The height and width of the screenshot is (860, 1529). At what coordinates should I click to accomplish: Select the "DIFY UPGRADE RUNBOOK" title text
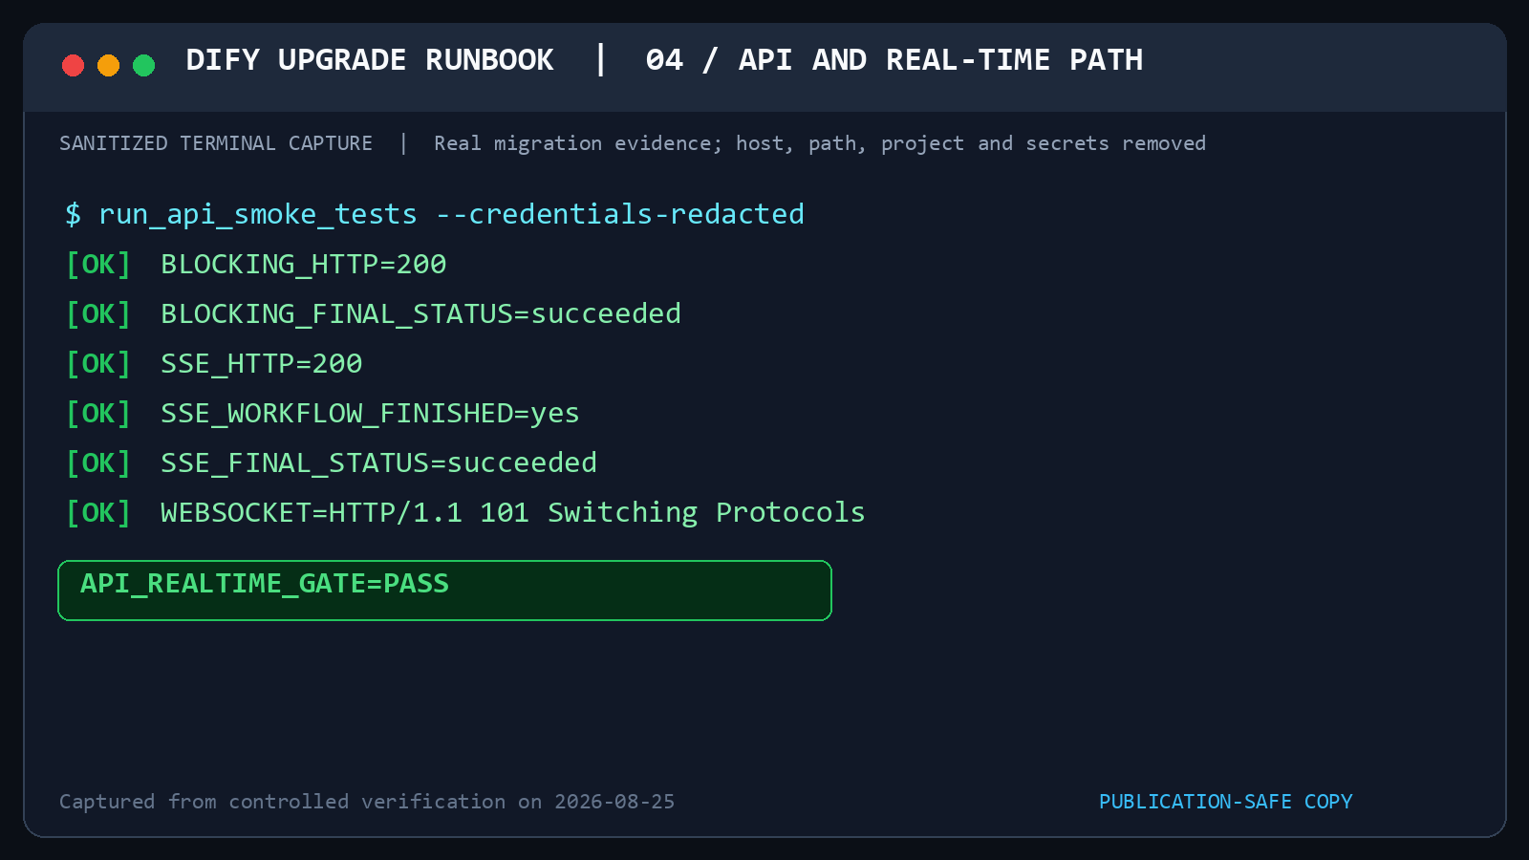tap(370, 60)
